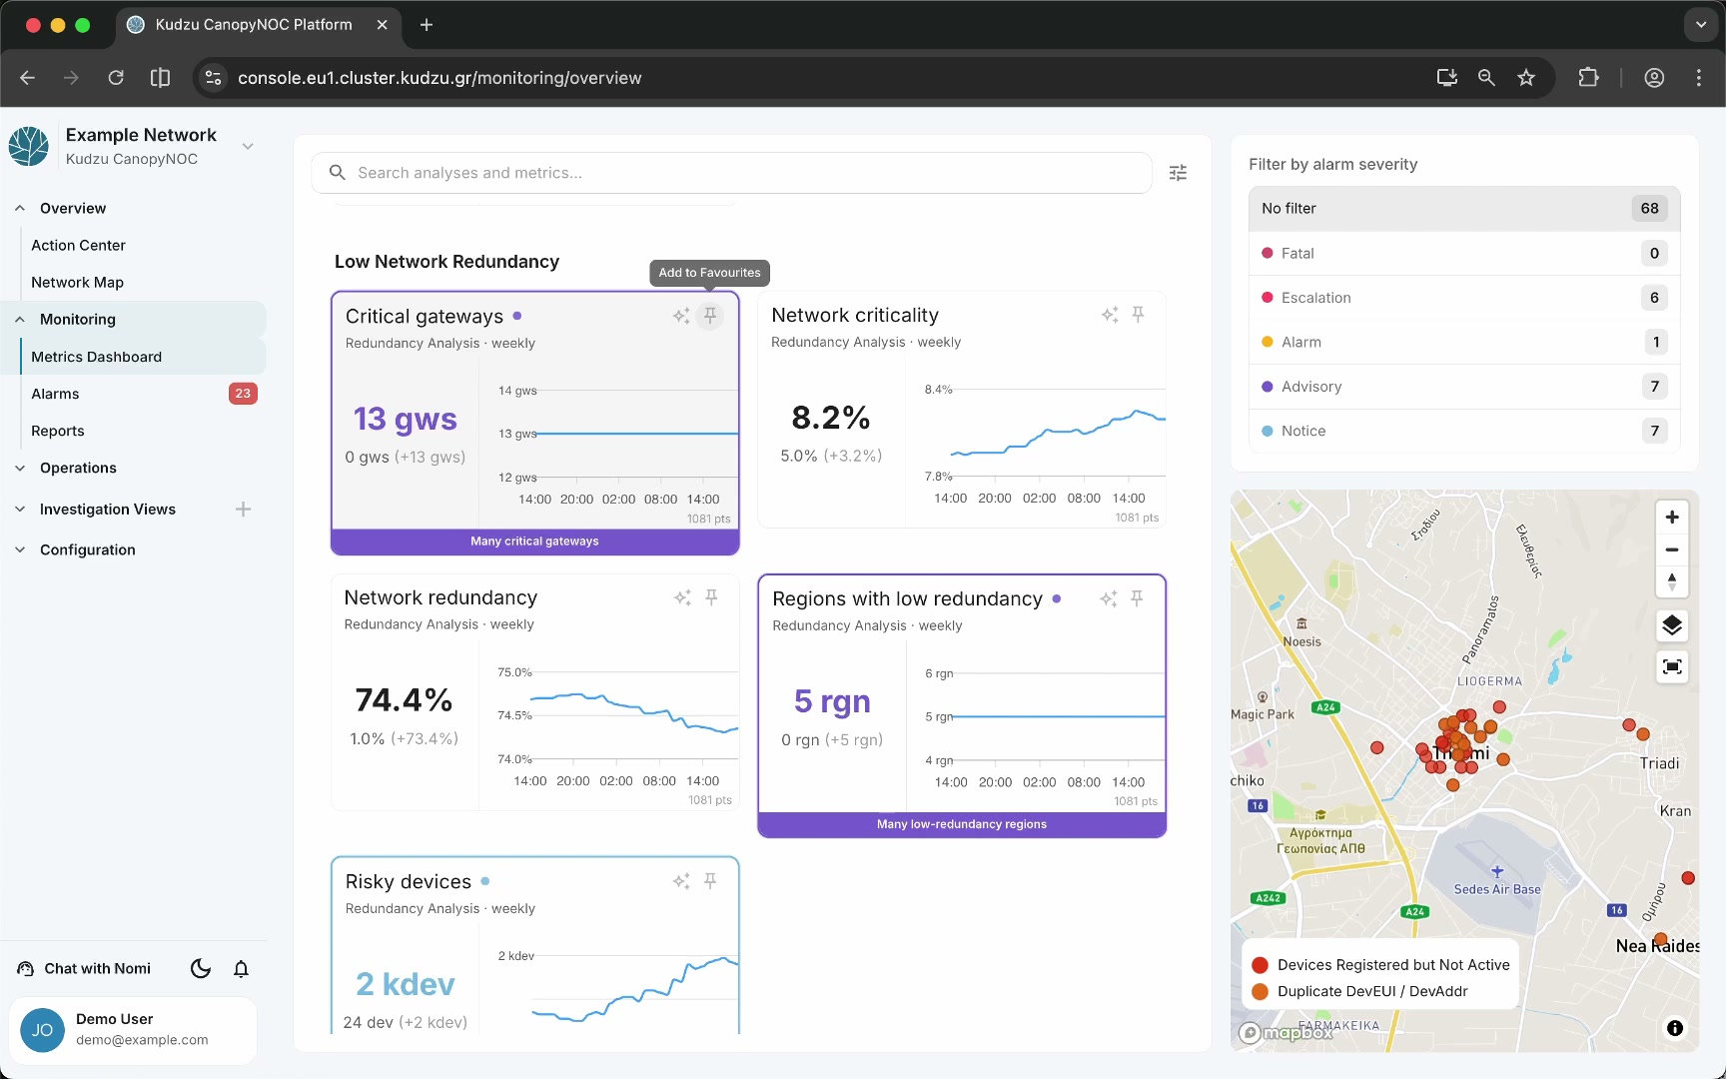This screenshot has width=1726, height=1079.
Task: Click the Kudzu network logo
Action: coord(29,146)
